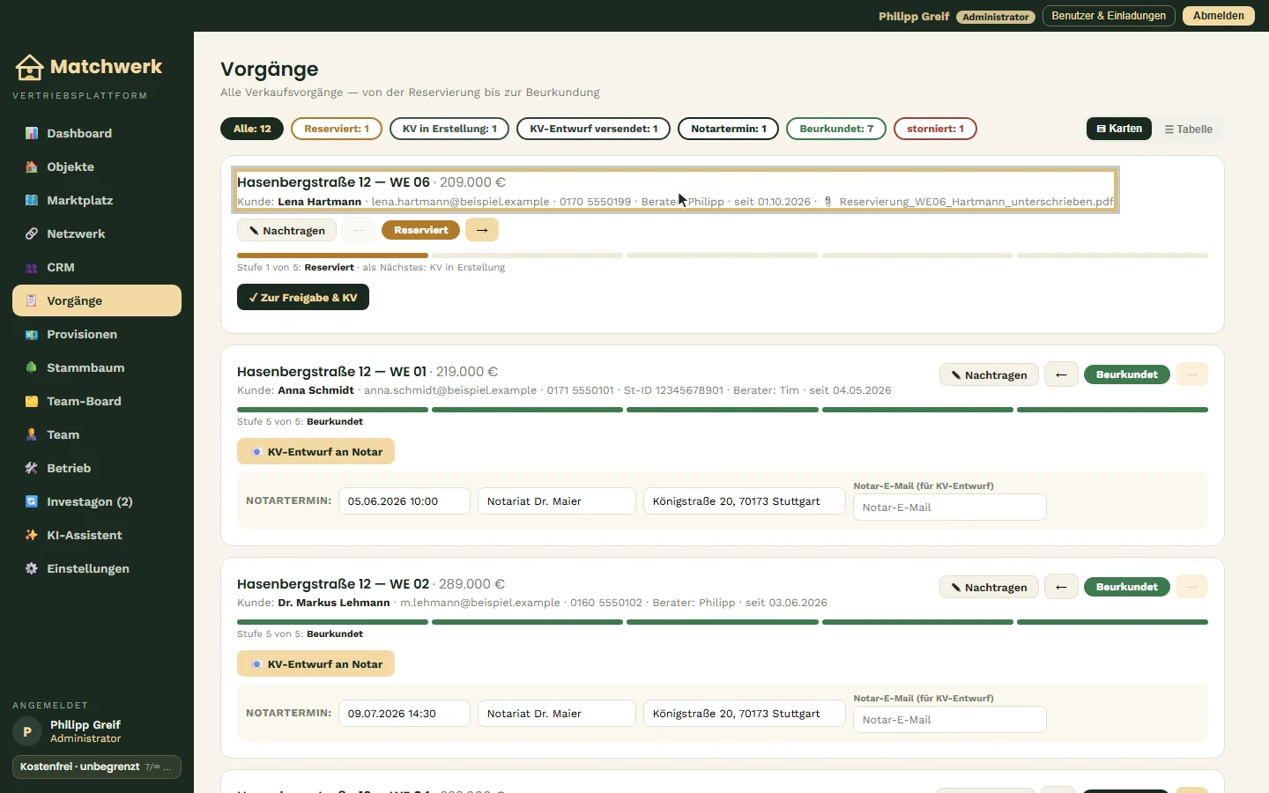Image resolution: width=1269 pixels, height=793 pixels.
Task: Click the Team-Board icon
Action: 32,401
